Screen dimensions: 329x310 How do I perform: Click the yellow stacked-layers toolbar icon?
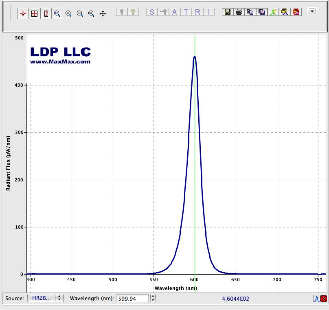click(x=285, y=12)
